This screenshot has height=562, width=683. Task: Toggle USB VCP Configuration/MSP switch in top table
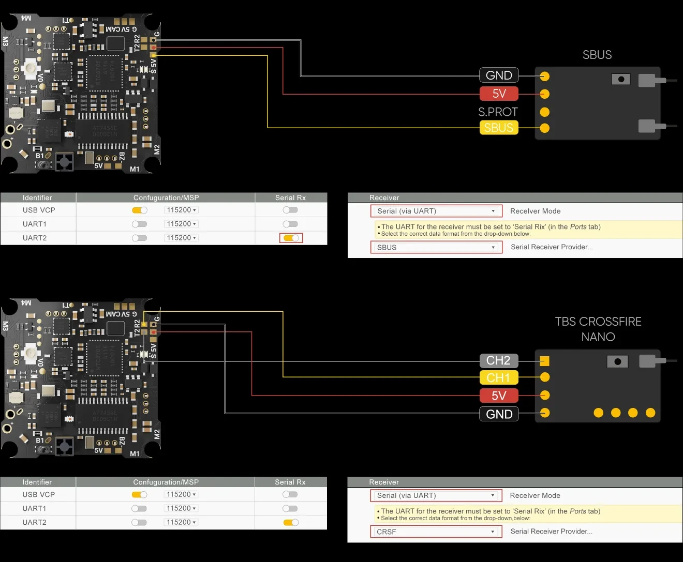point(140,210)
